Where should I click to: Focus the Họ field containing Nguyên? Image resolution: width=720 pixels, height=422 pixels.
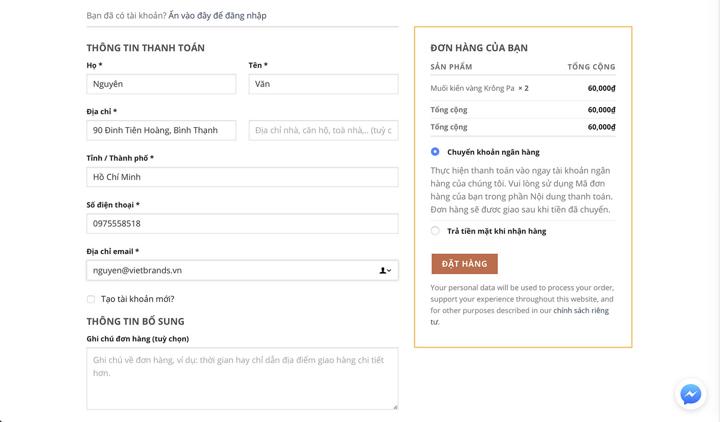pyautogui.click(x=161, y=84)
